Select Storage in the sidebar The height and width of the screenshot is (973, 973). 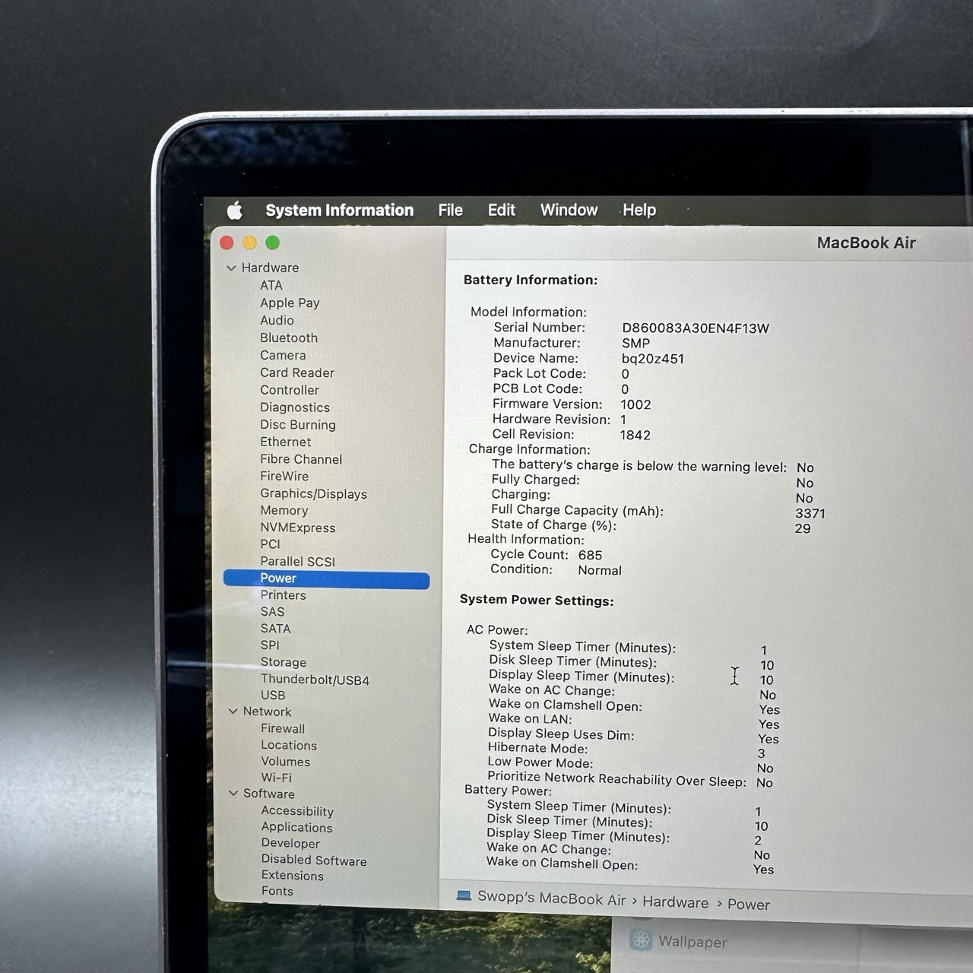[x=284, y=662]
